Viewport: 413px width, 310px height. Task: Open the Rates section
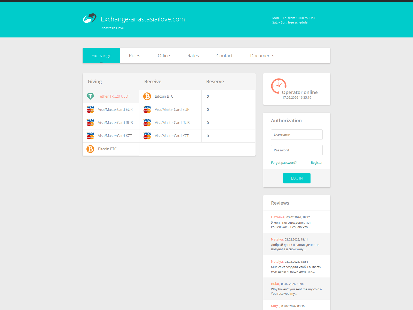(193, 56)
